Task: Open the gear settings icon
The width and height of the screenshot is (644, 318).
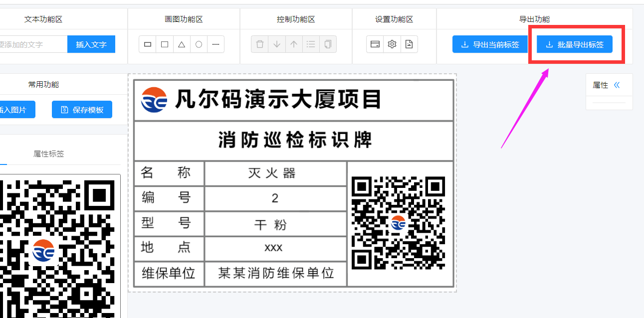Action: click(392, 44)
